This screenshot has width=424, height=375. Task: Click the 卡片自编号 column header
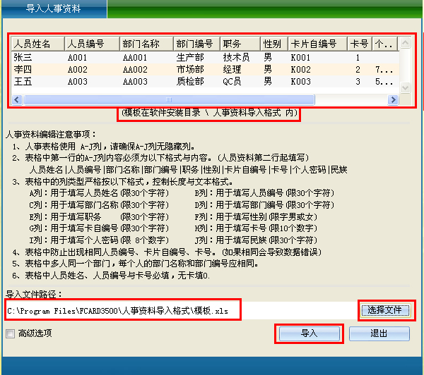318,44
